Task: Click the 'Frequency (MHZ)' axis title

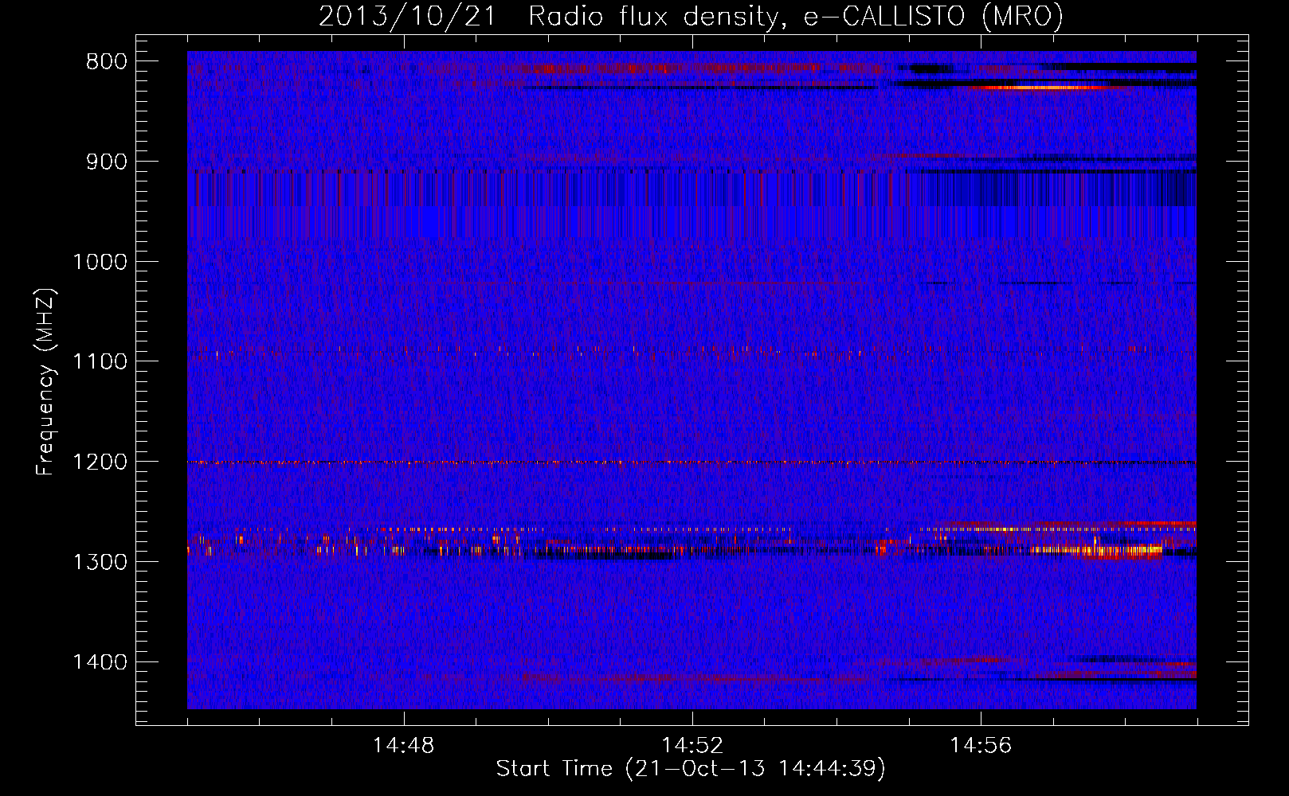Action: (46, 382)
